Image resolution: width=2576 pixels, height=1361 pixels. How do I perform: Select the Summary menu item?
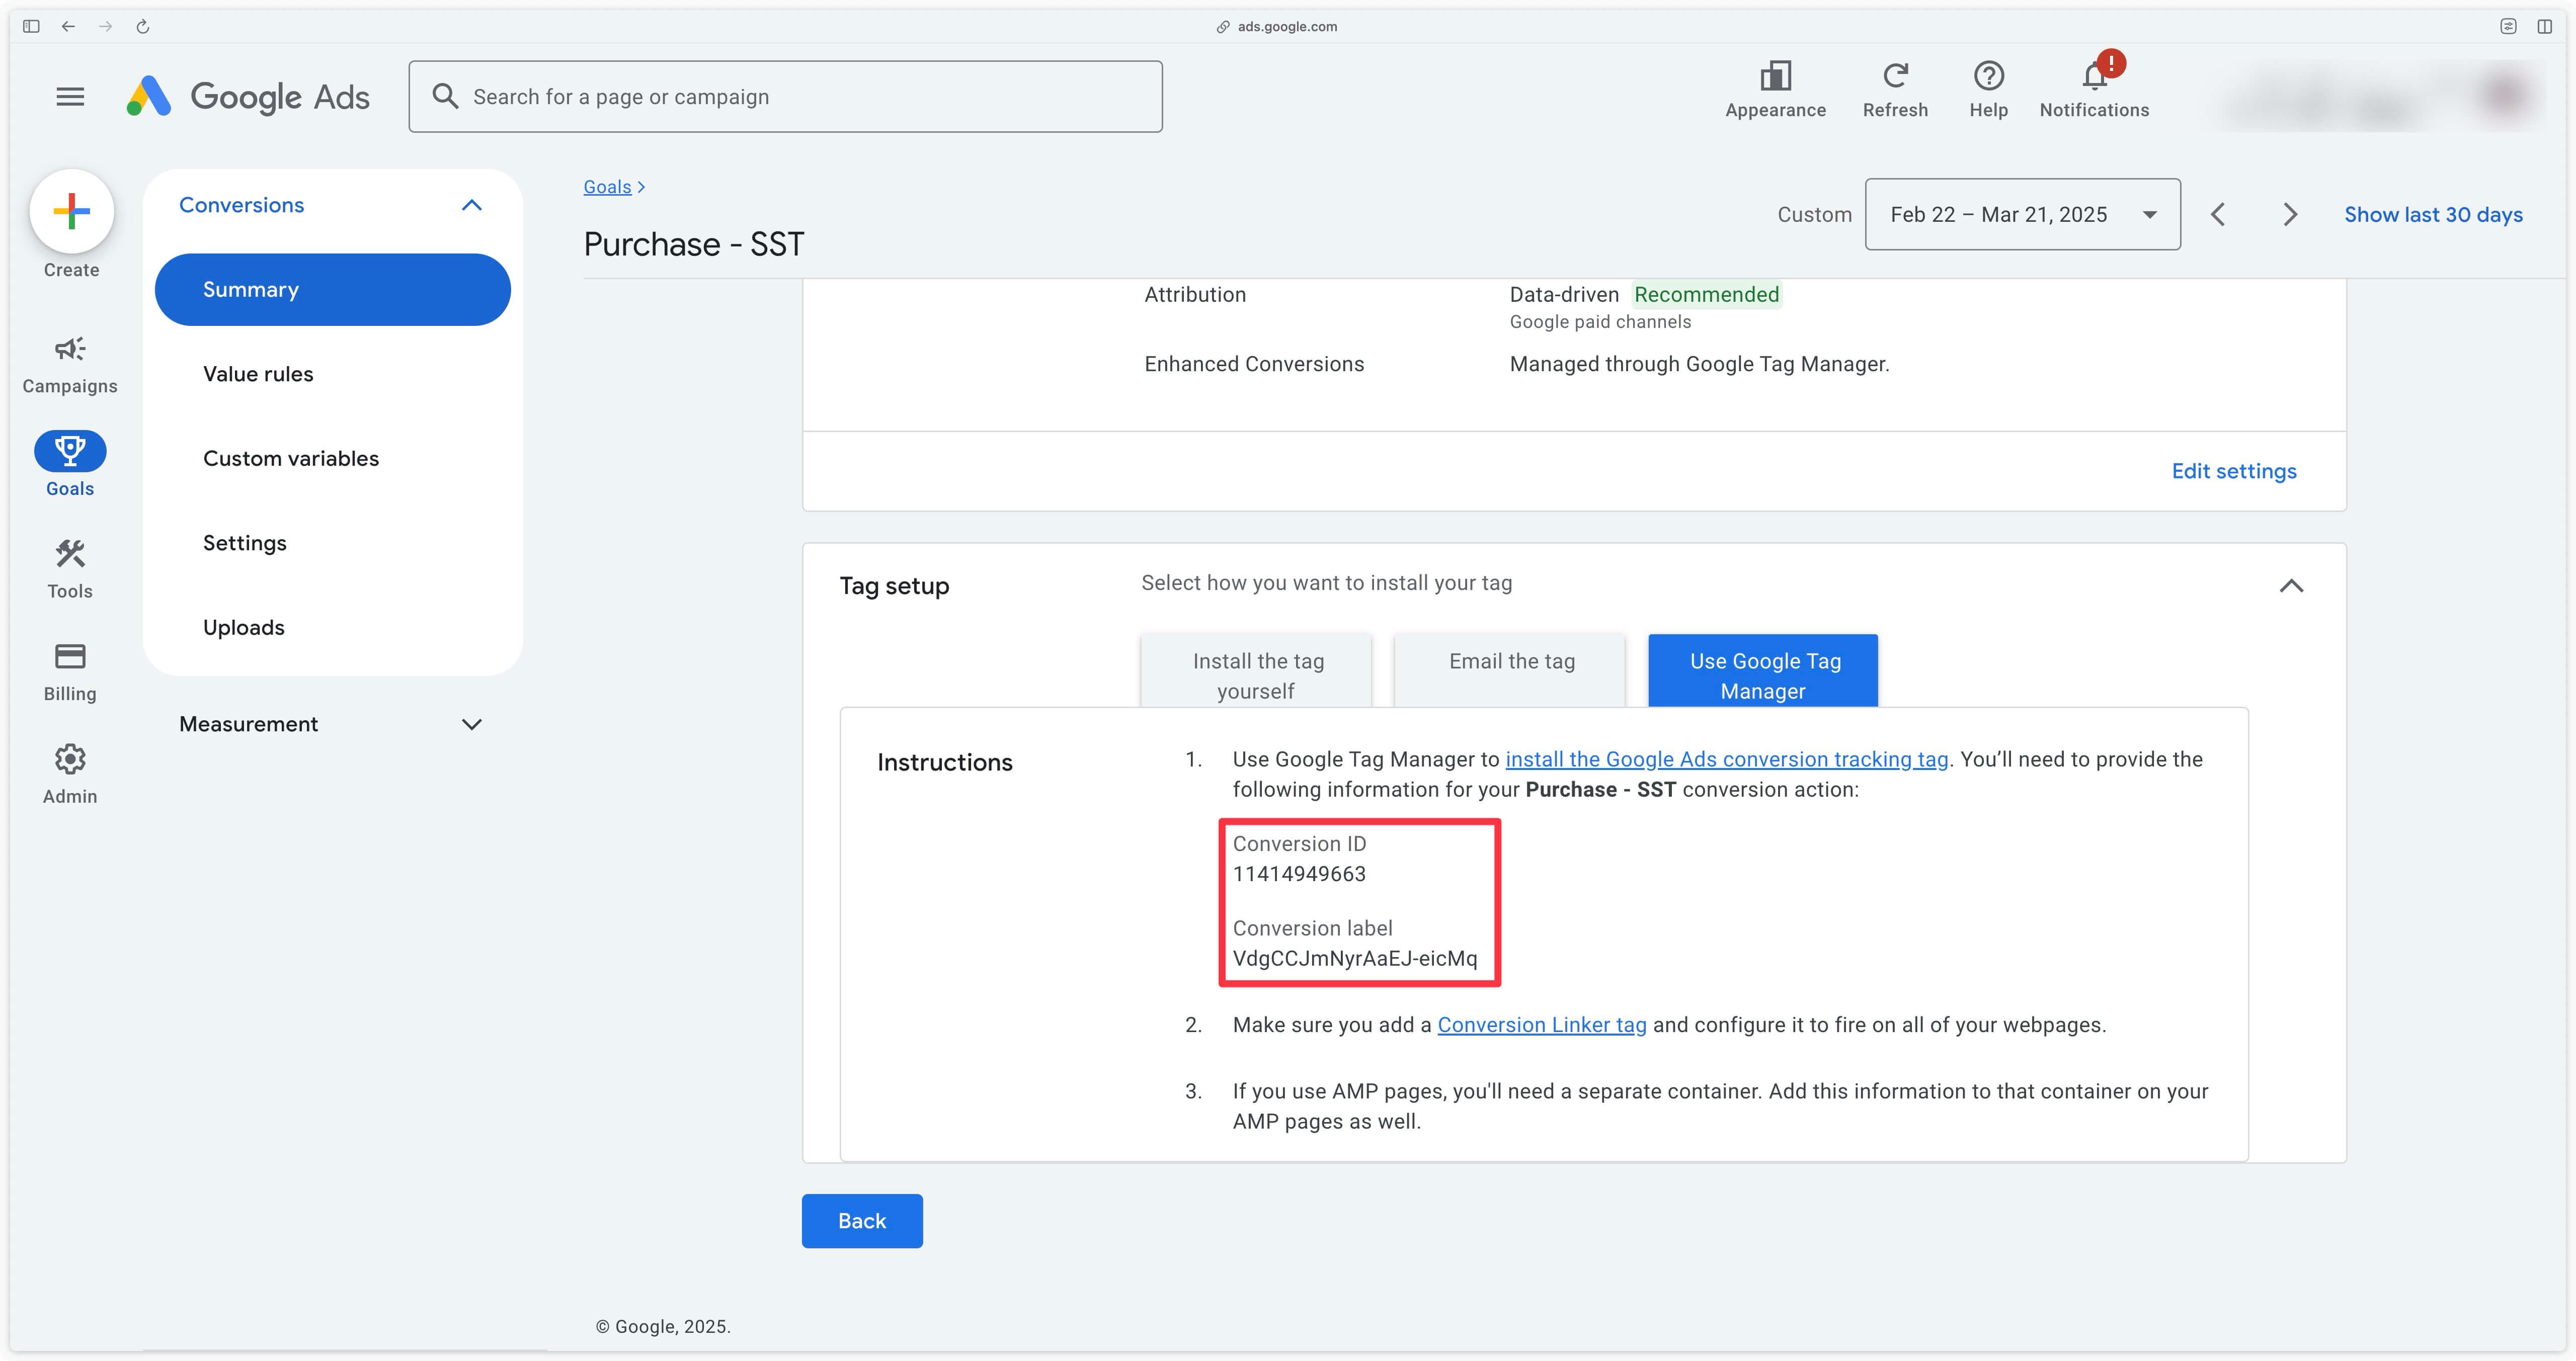click(x=333, y=289)
